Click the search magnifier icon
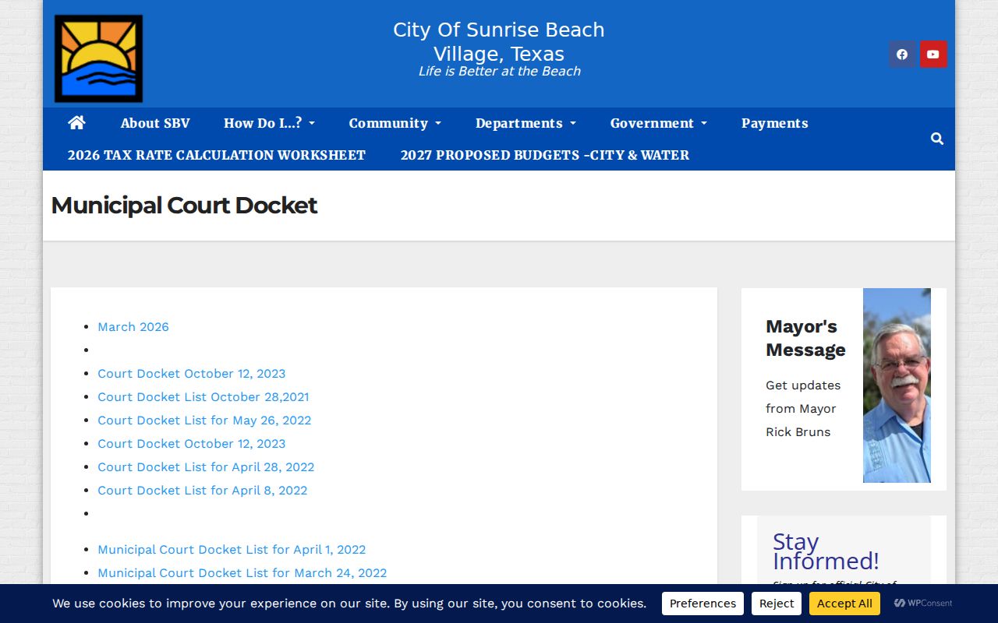 937,139
